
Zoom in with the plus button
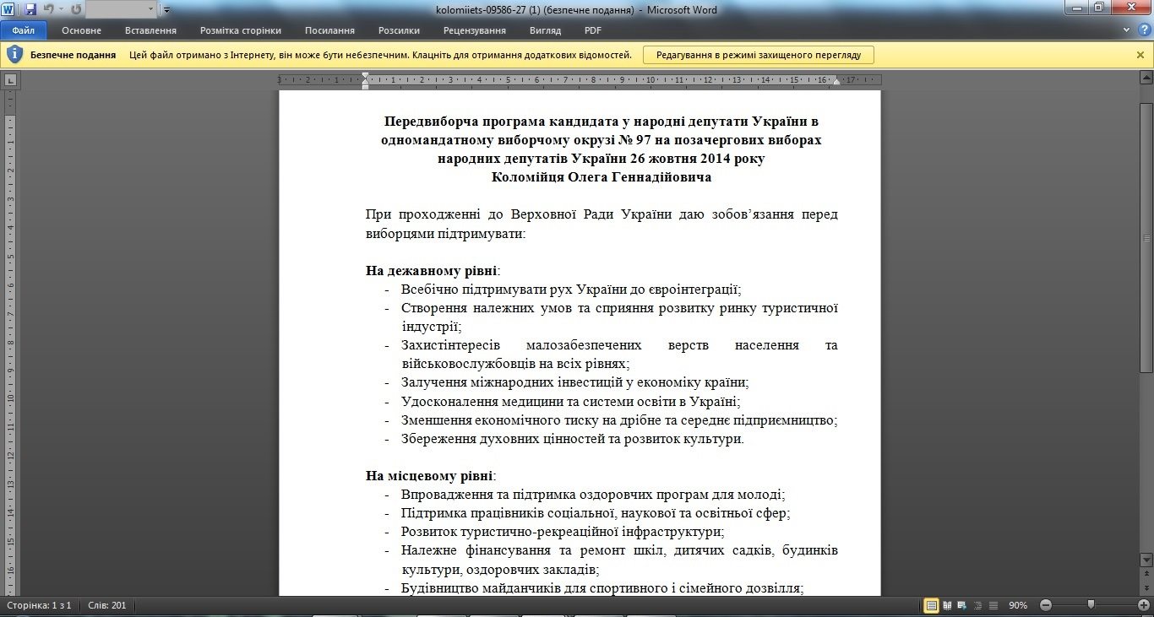(1144, 605)
